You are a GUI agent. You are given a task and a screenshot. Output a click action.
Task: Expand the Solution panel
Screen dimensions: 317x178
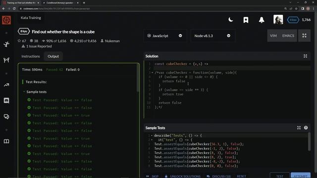[x=305, y=56]
